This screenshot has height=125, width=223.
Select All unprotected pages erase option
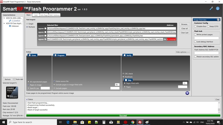click(x=28, y=82)
